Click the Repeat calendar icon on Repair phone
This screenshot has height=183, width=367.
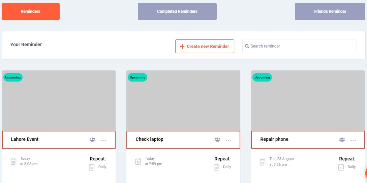coord(341,167)
